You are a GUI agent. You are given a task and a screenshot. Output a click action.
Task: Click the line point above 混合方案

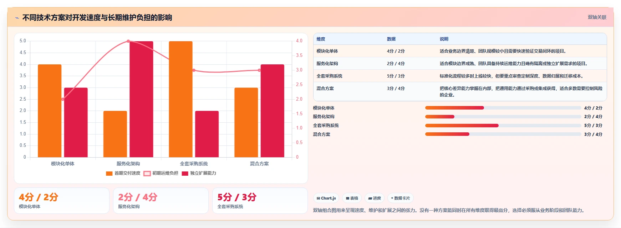[259, 70]
